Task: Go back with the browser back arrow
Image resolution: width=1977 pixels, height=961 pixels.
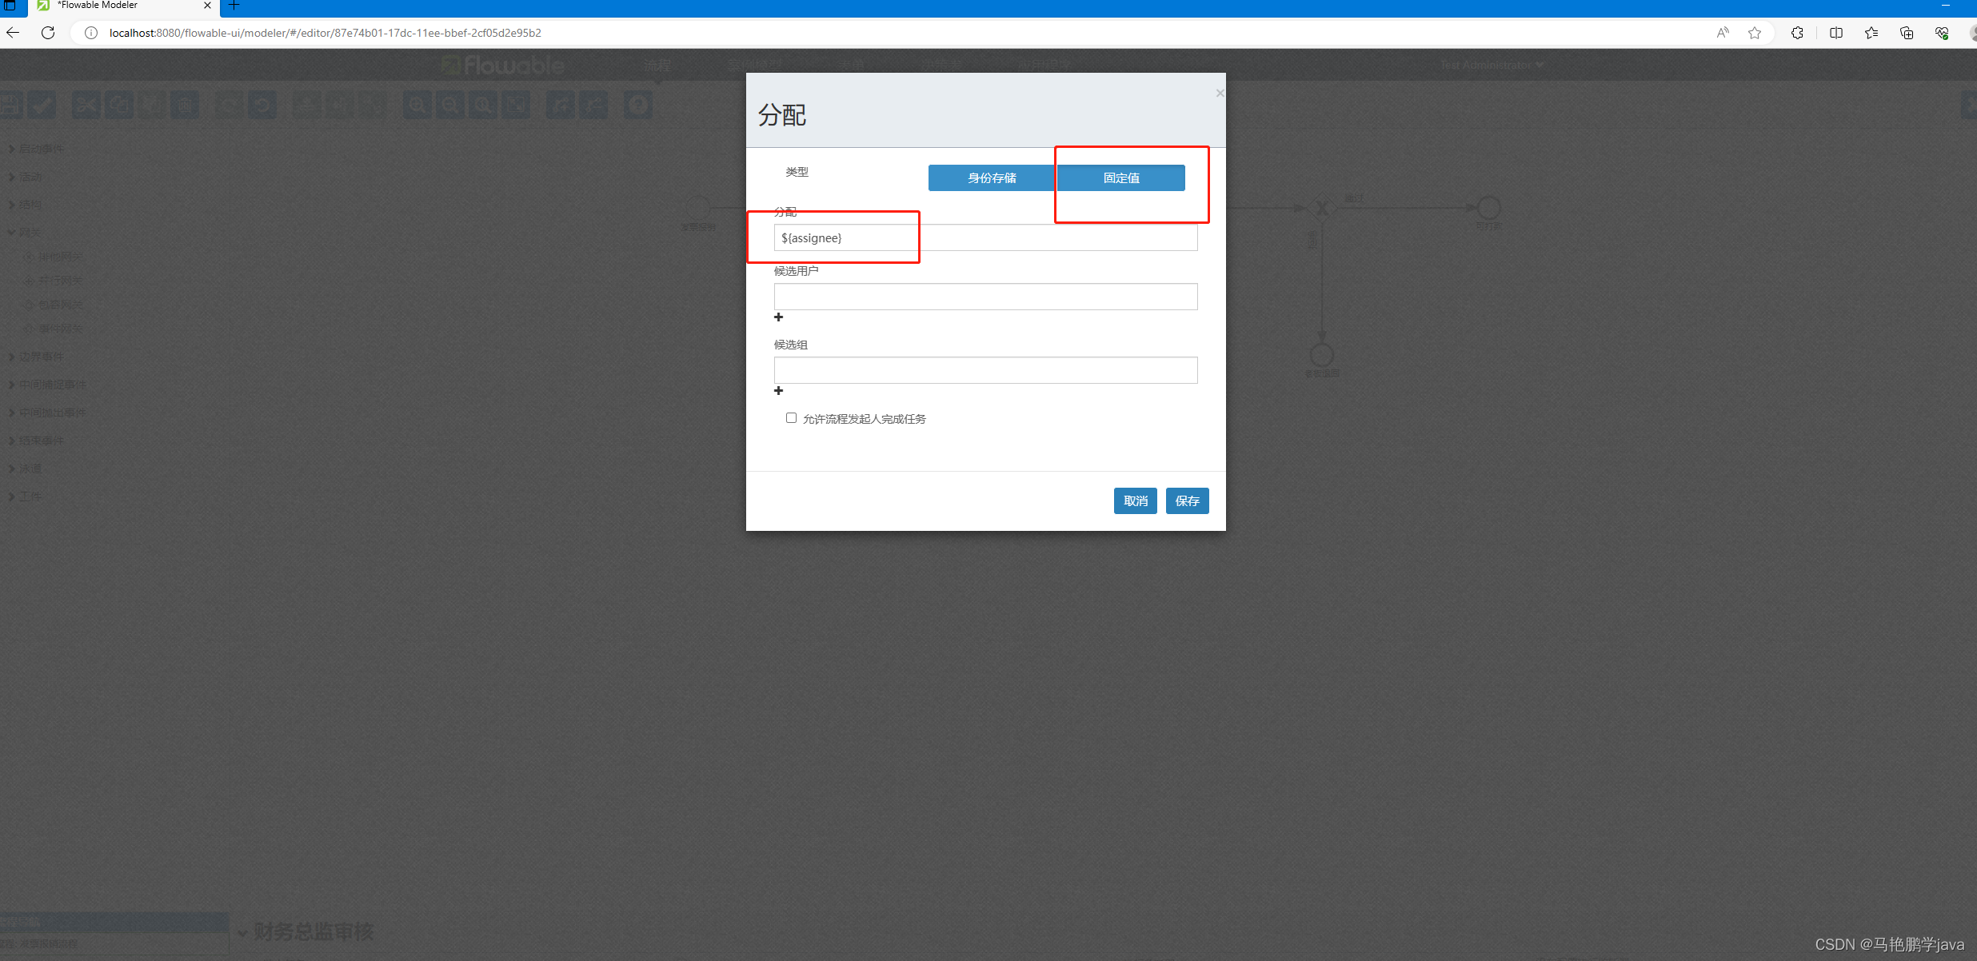Action: (x=13, y=33)
